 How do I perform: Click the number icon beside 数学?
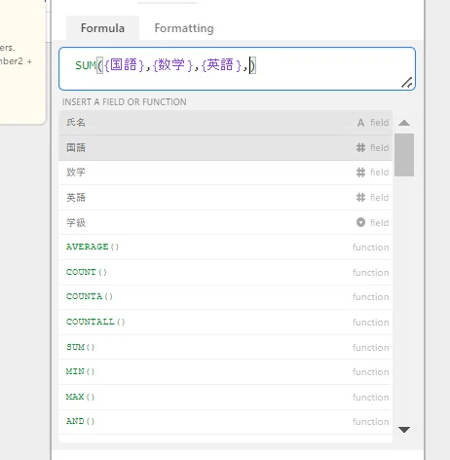point(360,172)
